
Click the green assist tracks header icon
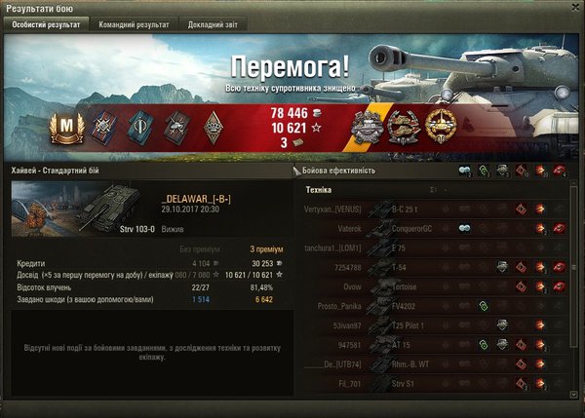(484, 171)
